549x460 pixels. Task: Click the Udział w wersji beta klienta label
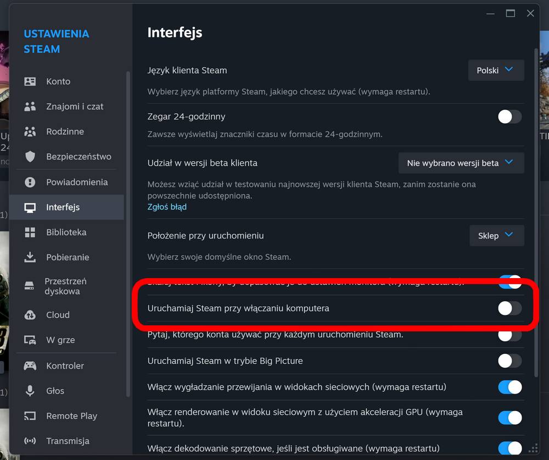[203, 163]
